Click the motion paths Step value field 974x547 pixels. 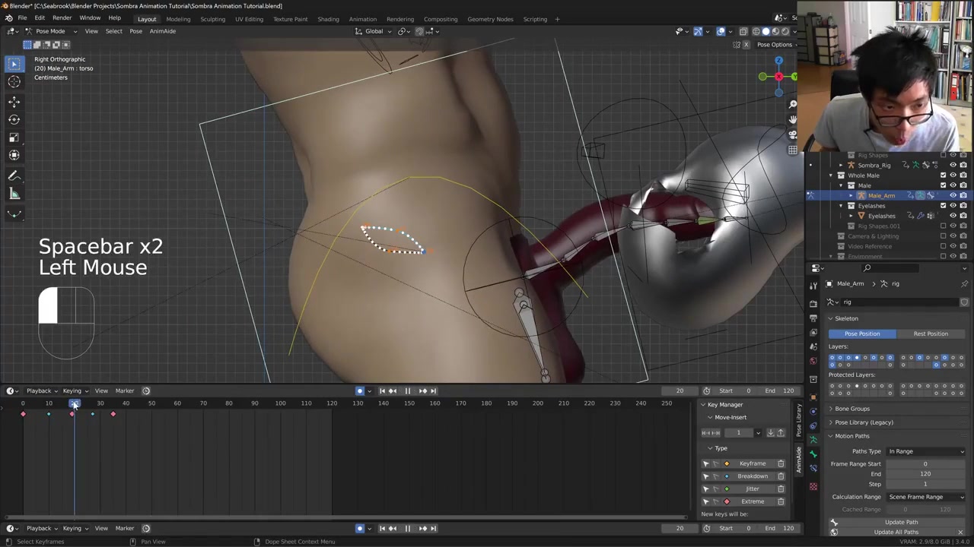click(925, 484)
